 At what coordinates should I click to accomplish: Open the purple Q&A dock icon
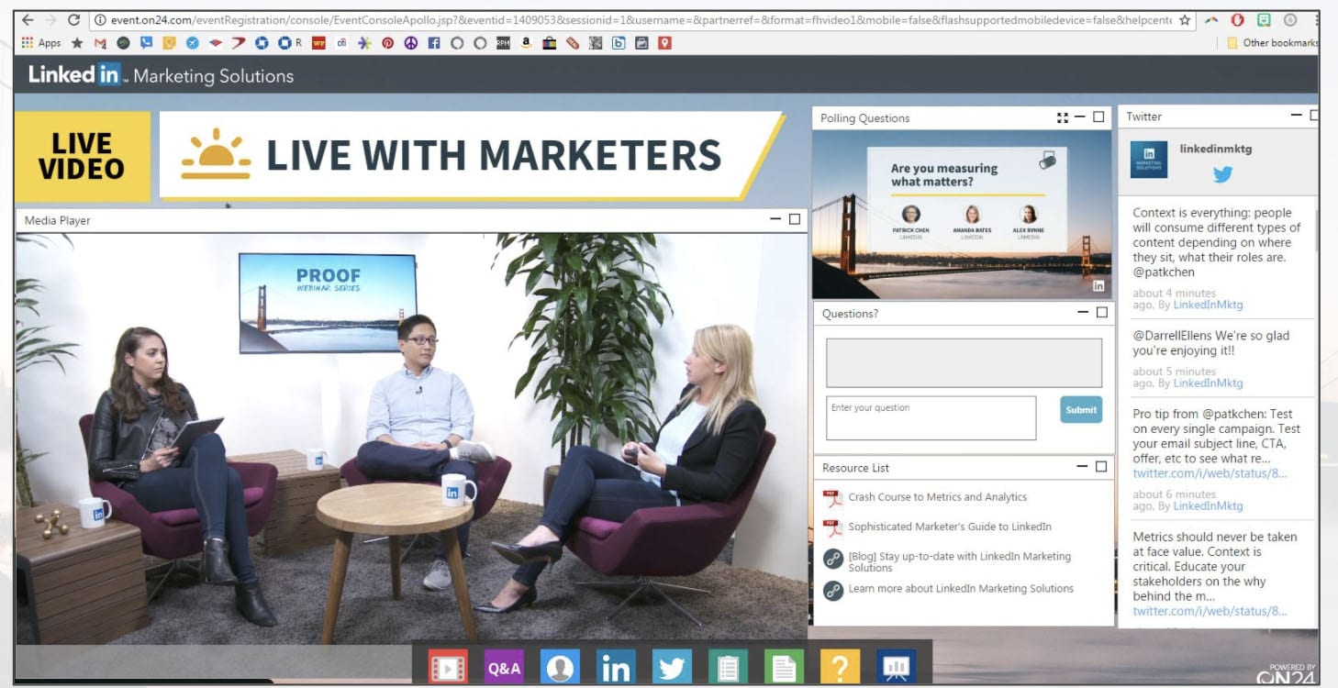point(504,667)
